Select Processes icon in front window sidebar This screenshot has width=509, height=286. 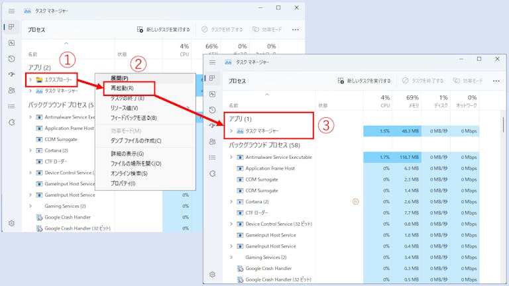(212, 78)
